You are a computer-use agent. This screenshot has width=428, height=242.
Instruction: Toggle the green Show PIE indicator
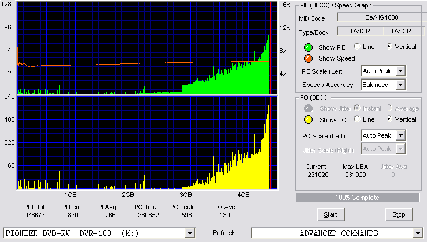(308, 47)
